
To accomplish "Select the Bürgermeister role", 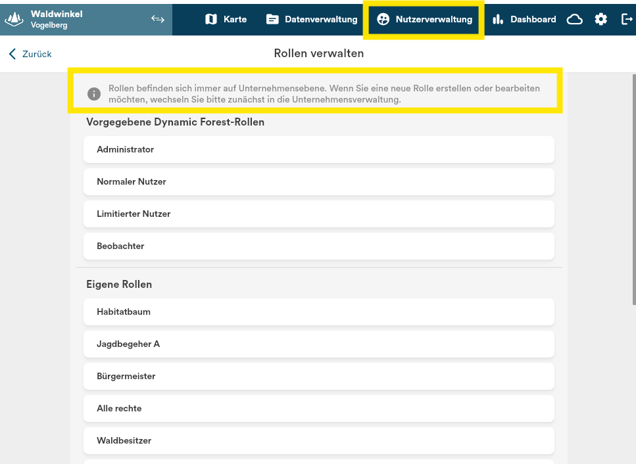I will tap(318, 377).
